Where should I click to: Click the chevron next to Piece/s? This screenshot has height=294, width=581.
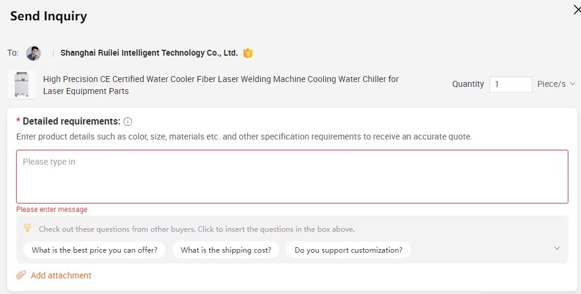pos(573,84)
